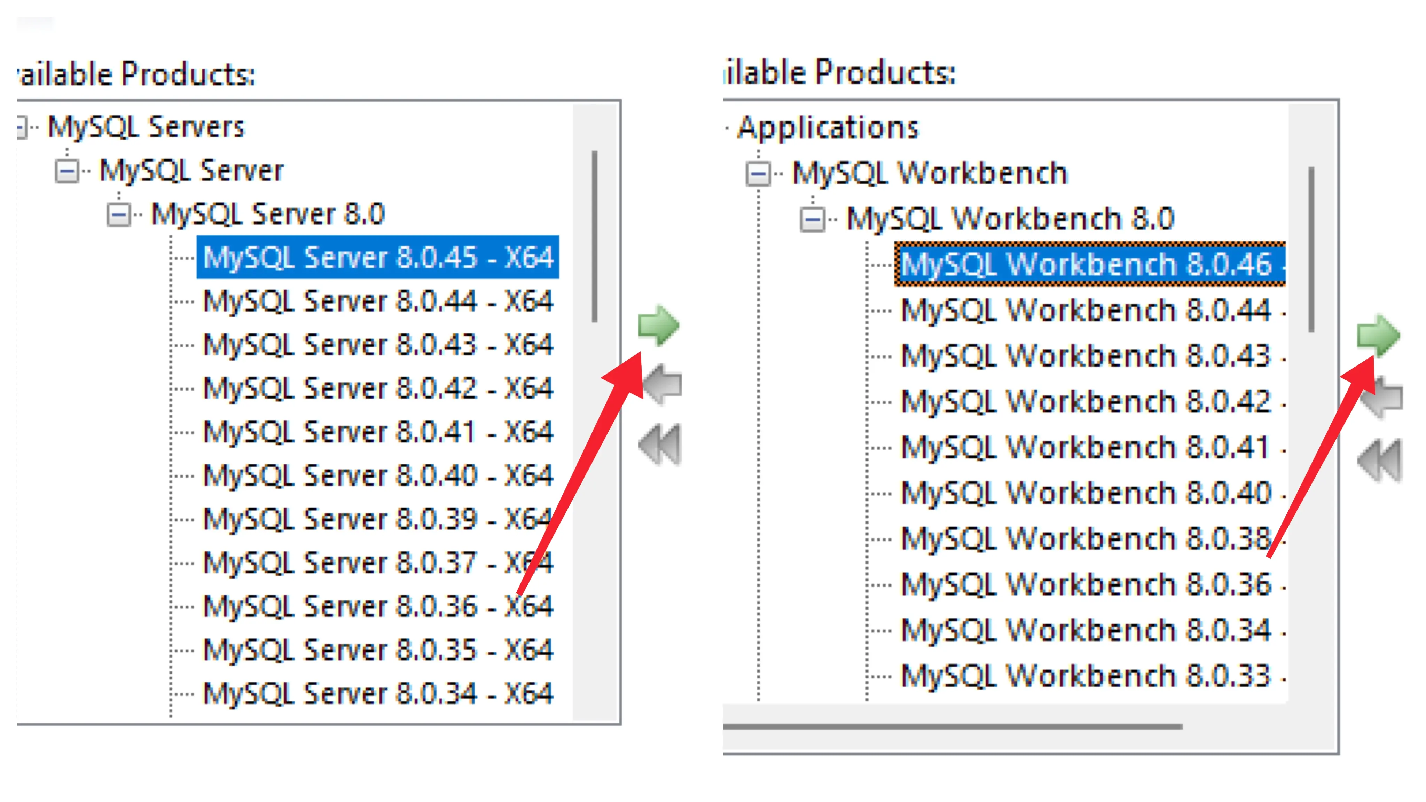1426x802 pixels.
Task: Select the MySQL Server 8.0 group label
Action: [268, 214]
